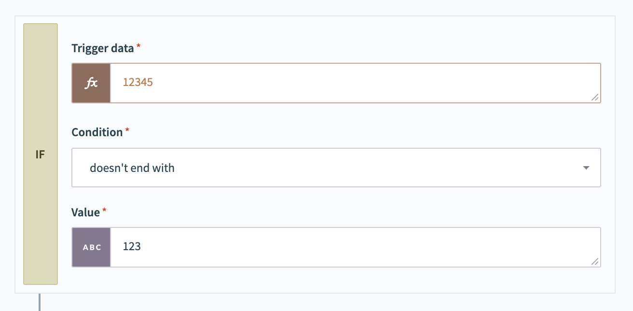Place cursor in the 12345 Trigger data input

pos(338,83)
